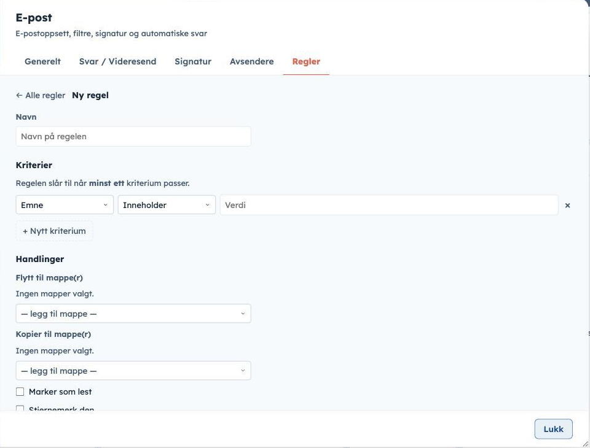Click the Ny regel heading text
The width and height of the screenshot is (590, 448).
click(x=90, y=96)
